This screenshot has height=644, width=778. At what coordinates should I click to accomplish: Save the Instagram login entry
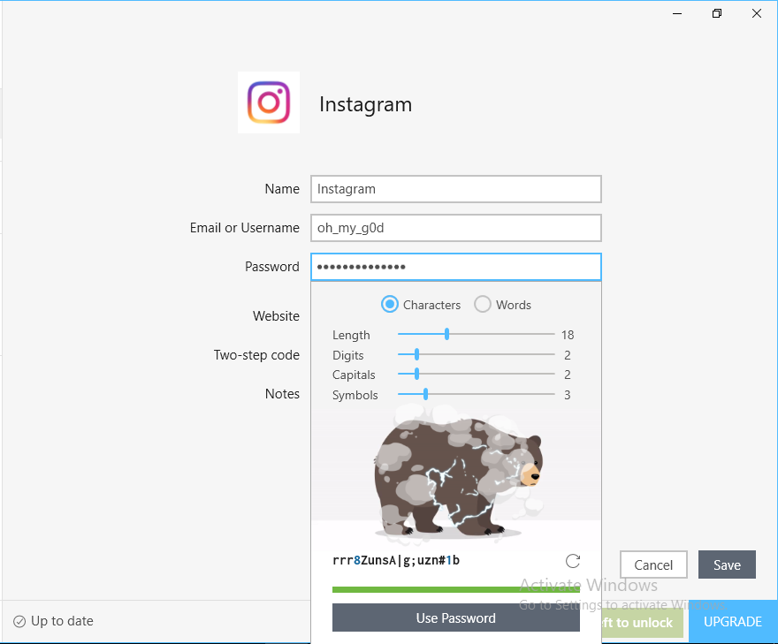pyautogui.click(x=727, y=564)
